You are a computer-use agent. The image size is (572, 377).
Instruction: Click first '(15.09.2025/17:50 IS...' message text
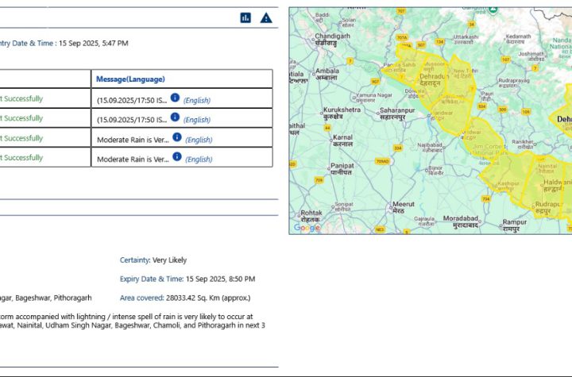132,101
